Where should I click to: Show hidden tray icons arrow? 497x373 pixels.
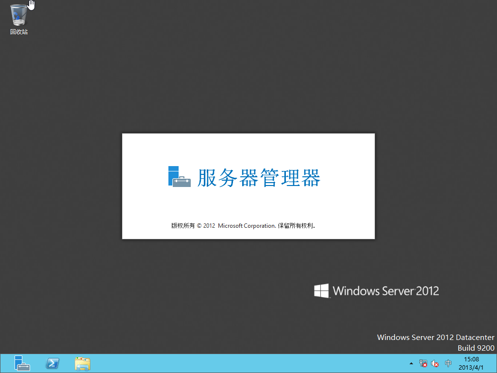411,363
